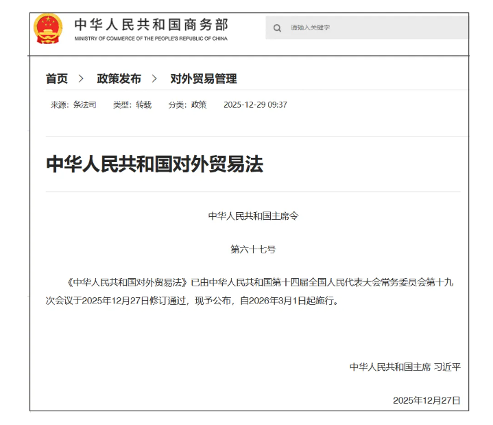Screen dimensions: 493x425
Task: Click the 类型 转载 label
Action: pyautogui.click(x=132, y=105)
